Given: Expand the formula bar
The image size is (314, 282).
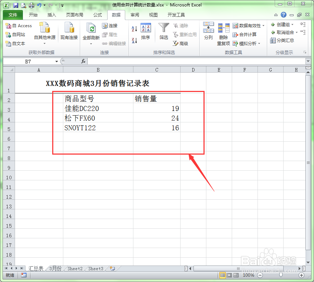Looking at the screenshot, I should [x=308, y=61].
